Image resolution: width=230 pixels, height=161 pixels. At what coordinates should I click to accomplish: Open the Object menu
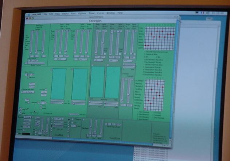(65, 14)
